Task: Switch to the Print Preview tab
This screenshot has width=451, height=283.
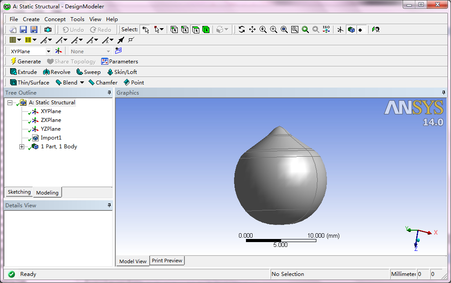Action: 167,261
